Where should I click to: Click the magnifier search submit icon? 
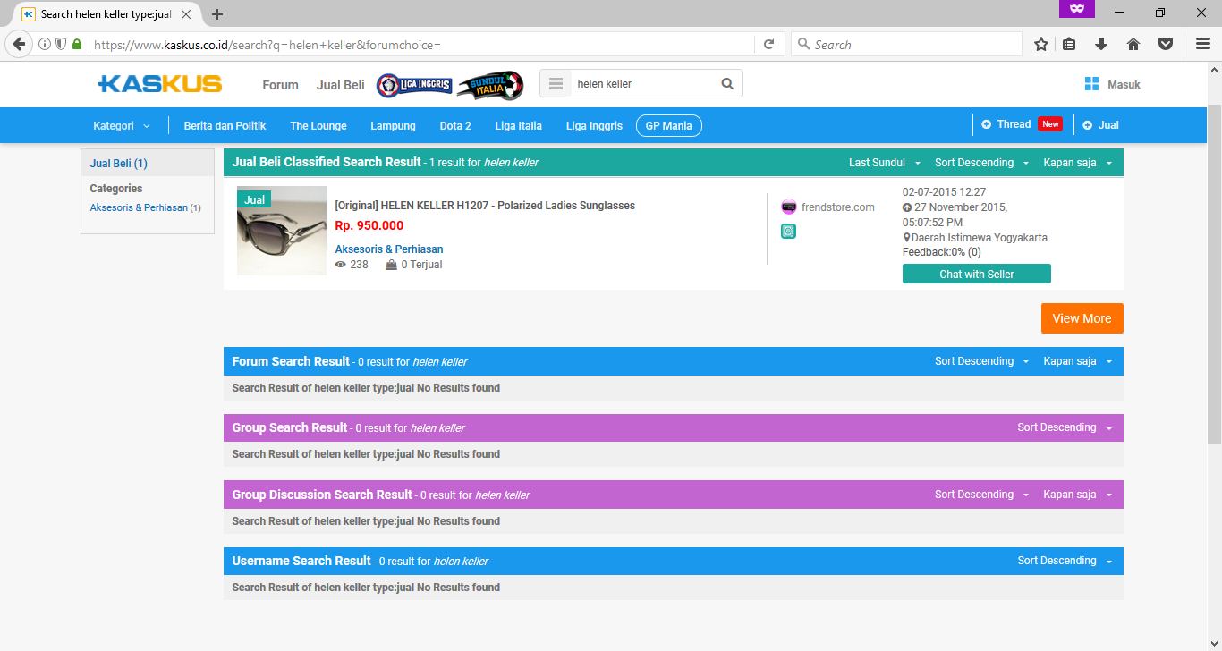pos(727,84)
